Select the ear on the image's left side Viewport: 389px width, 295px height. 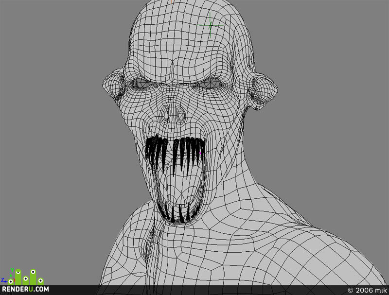tap(114, 84)
